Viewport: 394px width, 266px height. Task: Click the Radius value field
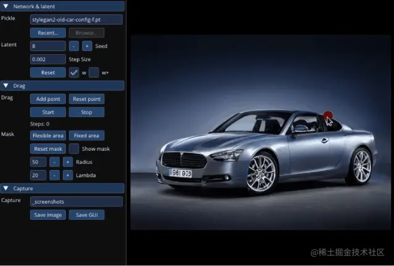38,162
